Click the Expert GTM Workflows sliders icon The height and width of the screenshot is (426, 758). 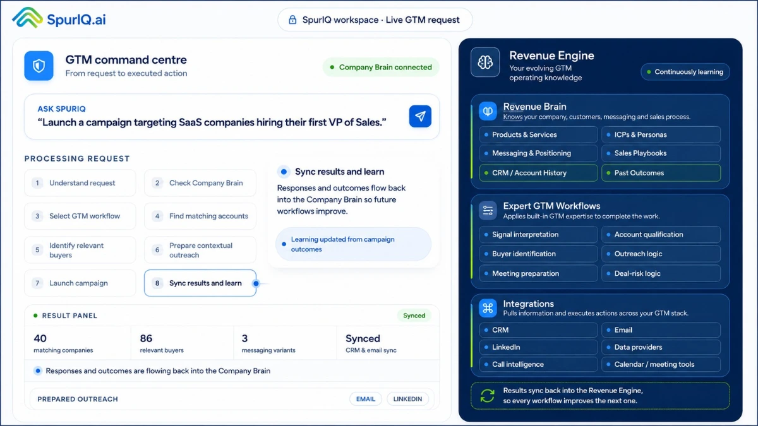point(488,210)
